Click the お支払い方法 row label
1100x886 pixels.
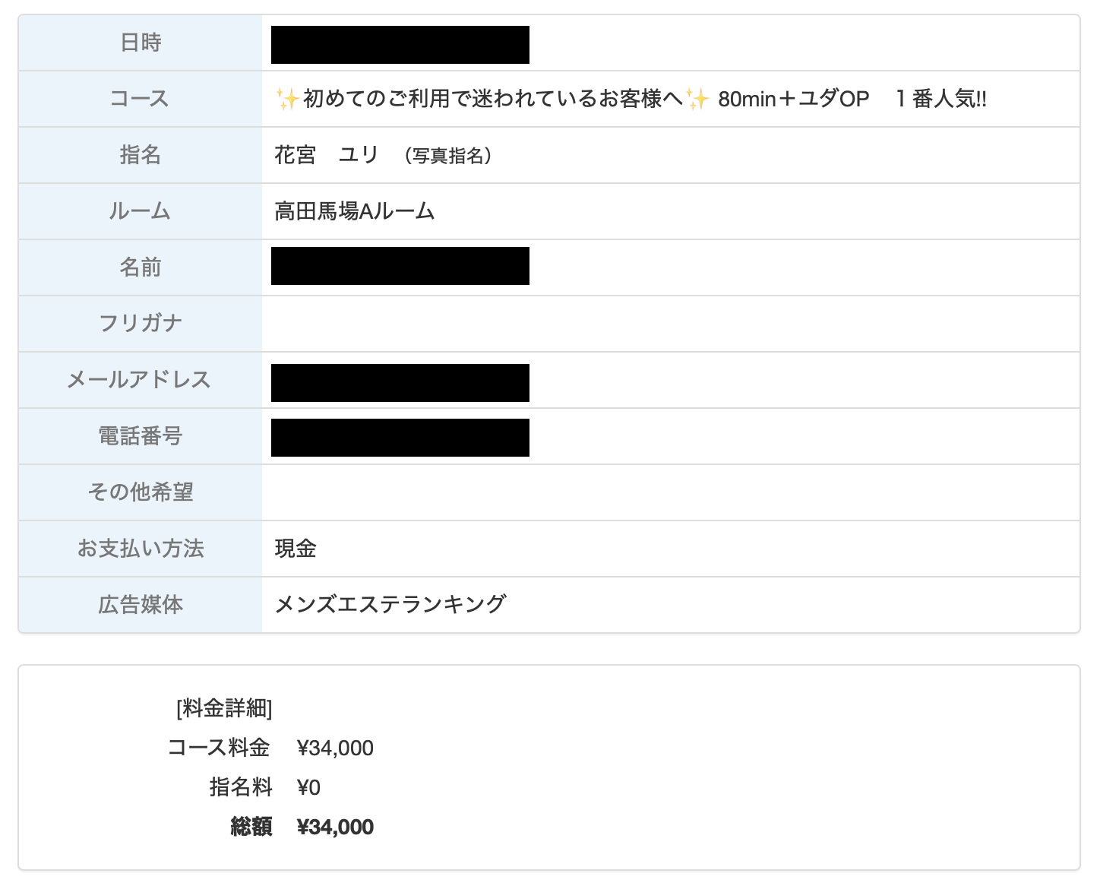(x=141, y=549)
